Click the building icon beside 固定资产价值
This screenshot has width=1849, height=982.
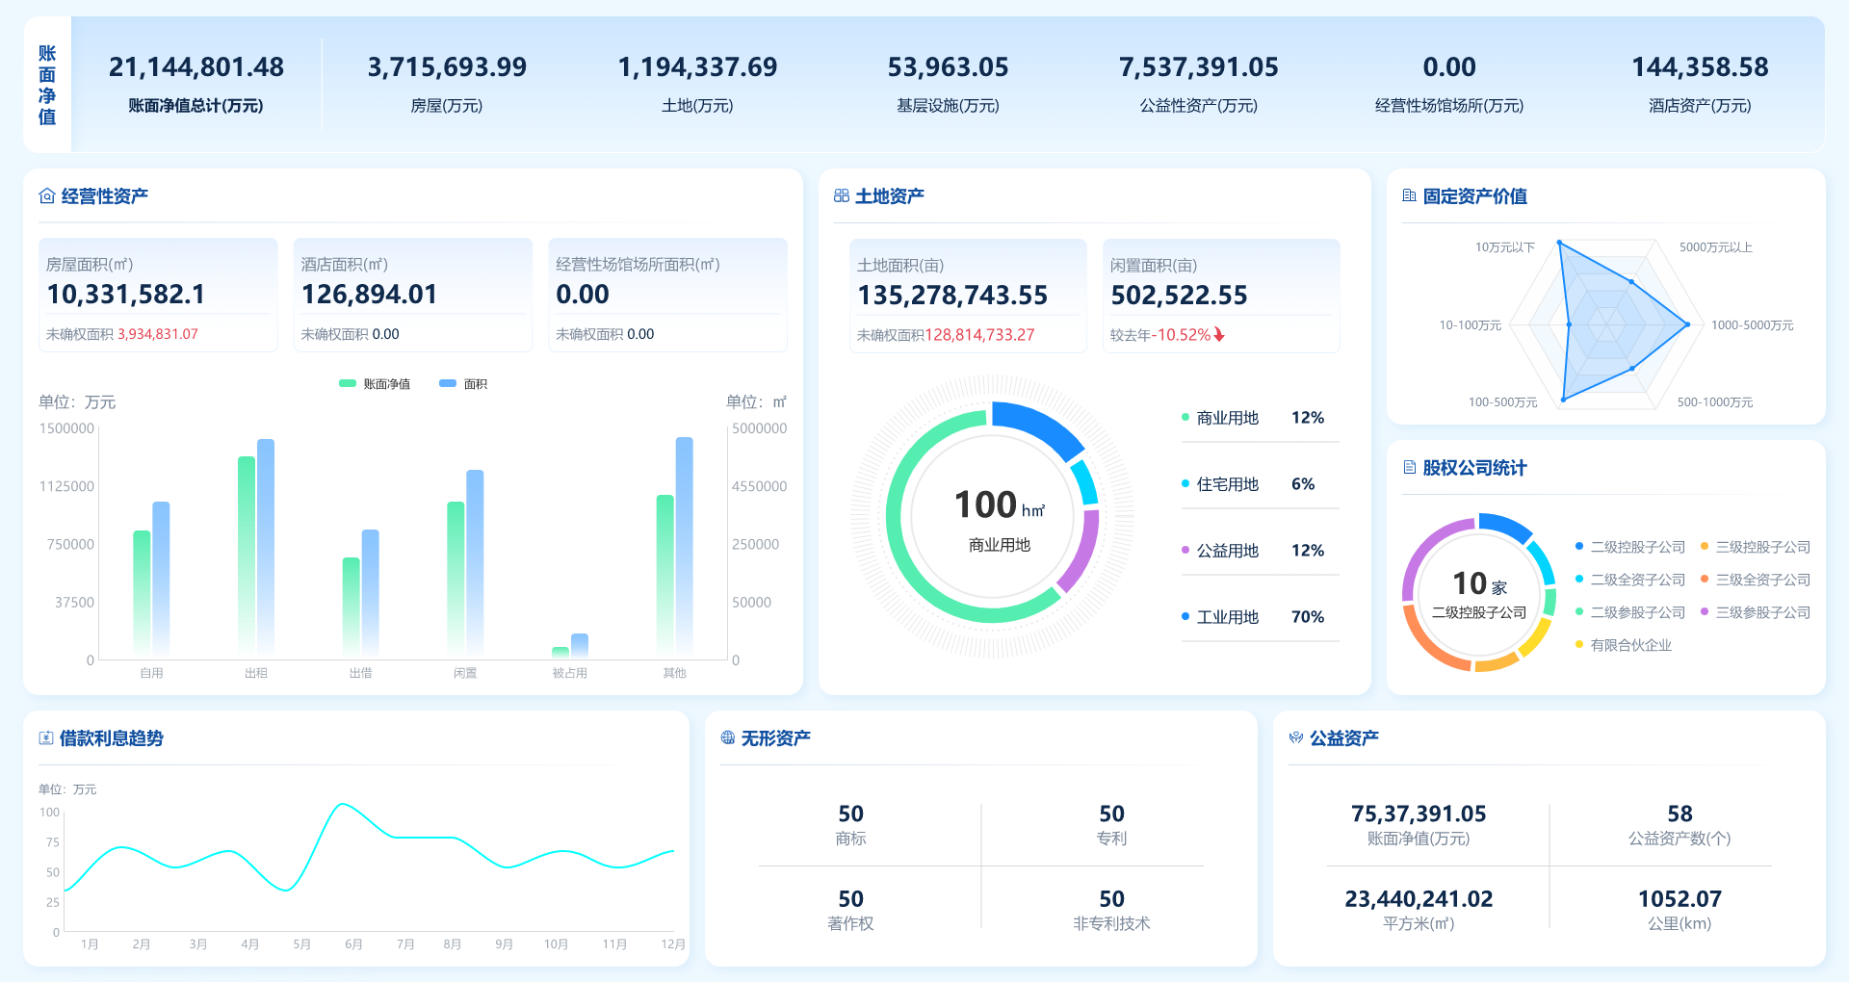click(1409, 196)
